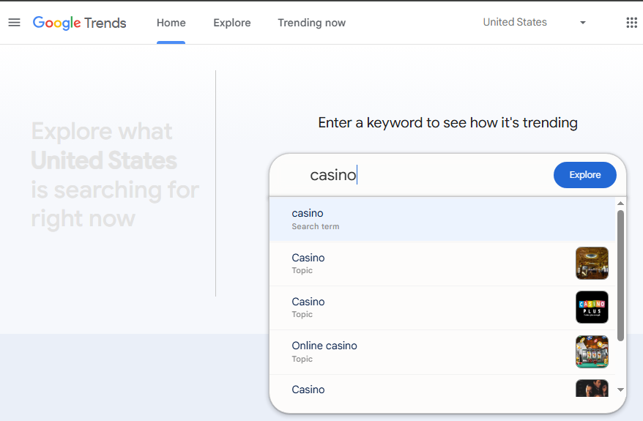The image size is (643, 421).
Task: Select the casino Search term suggestion
Action: click(442, 220)
